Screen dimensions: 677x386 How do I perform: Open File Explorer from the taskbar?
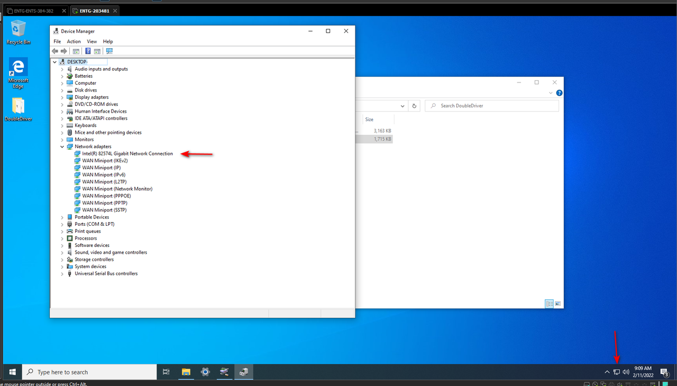point(186,372)
